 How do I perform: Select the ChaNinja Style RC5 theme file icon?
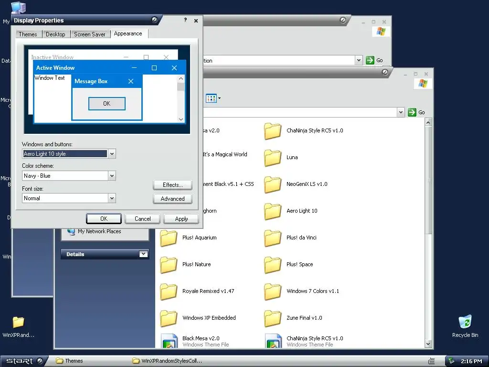coord(273,341)
